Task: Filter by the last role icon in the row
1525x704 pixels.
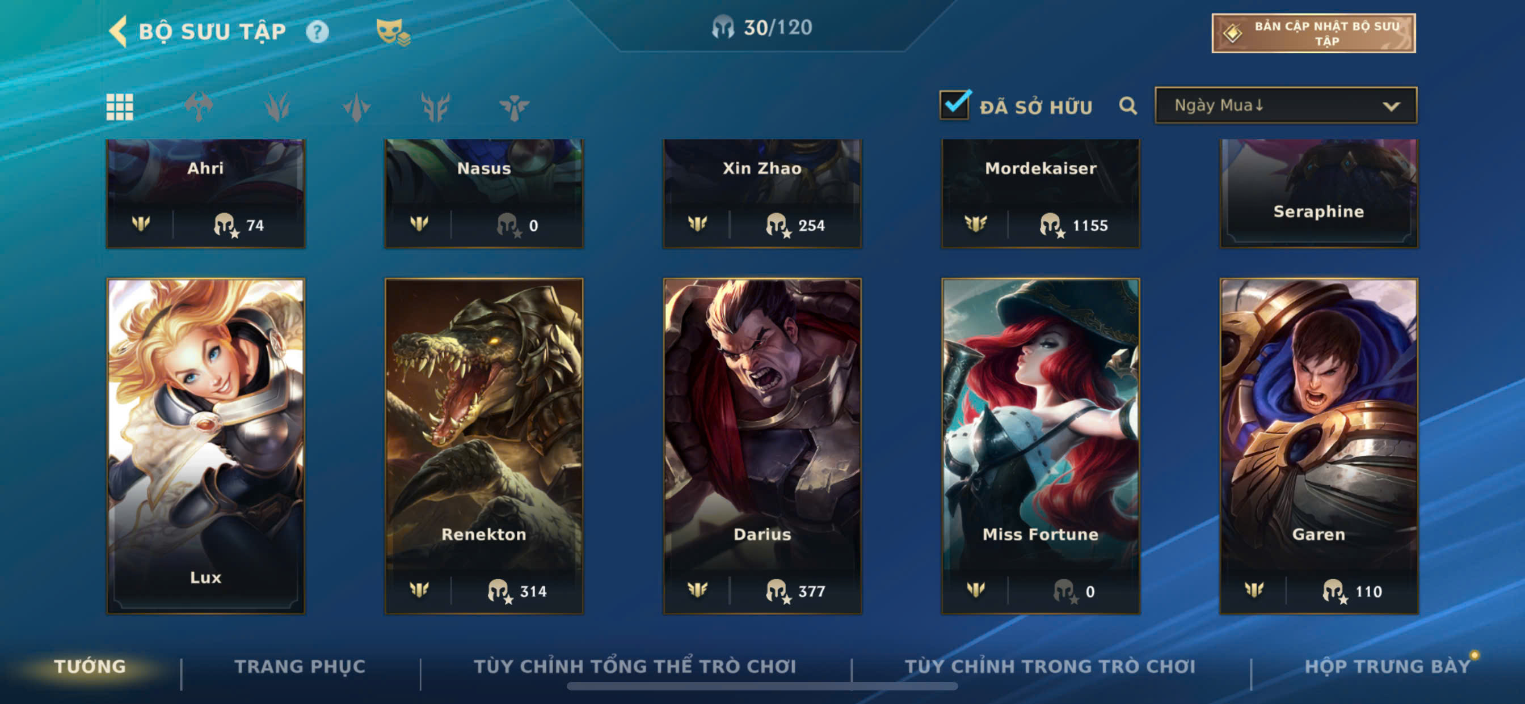Action: pyautogui.click(x=514, y=107)
